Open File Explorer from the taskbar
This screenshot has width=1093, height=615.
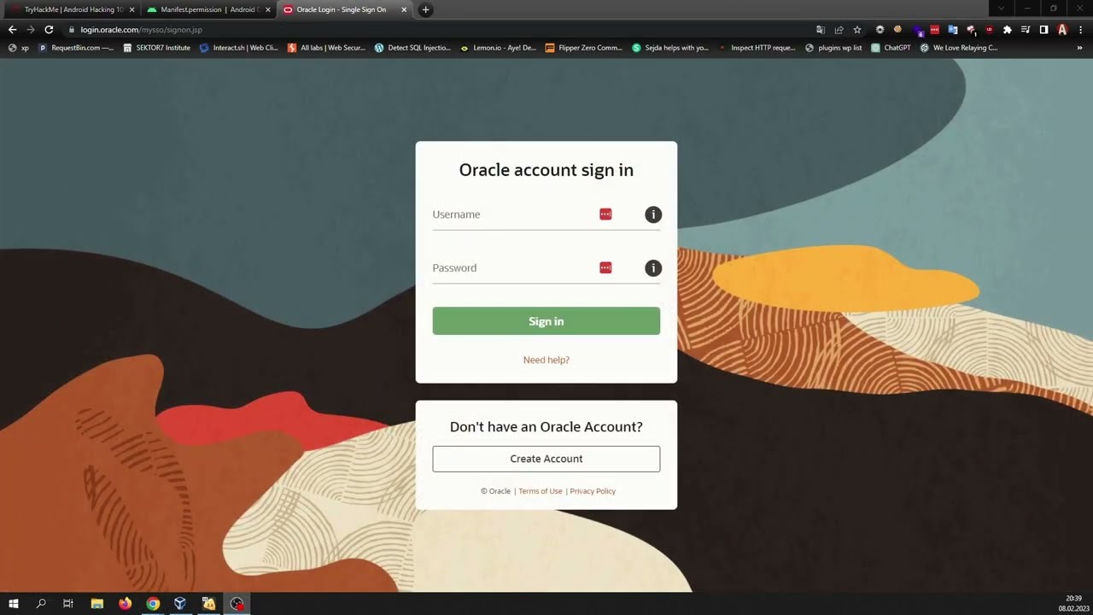pyautogui.click(x=97, y=604)
